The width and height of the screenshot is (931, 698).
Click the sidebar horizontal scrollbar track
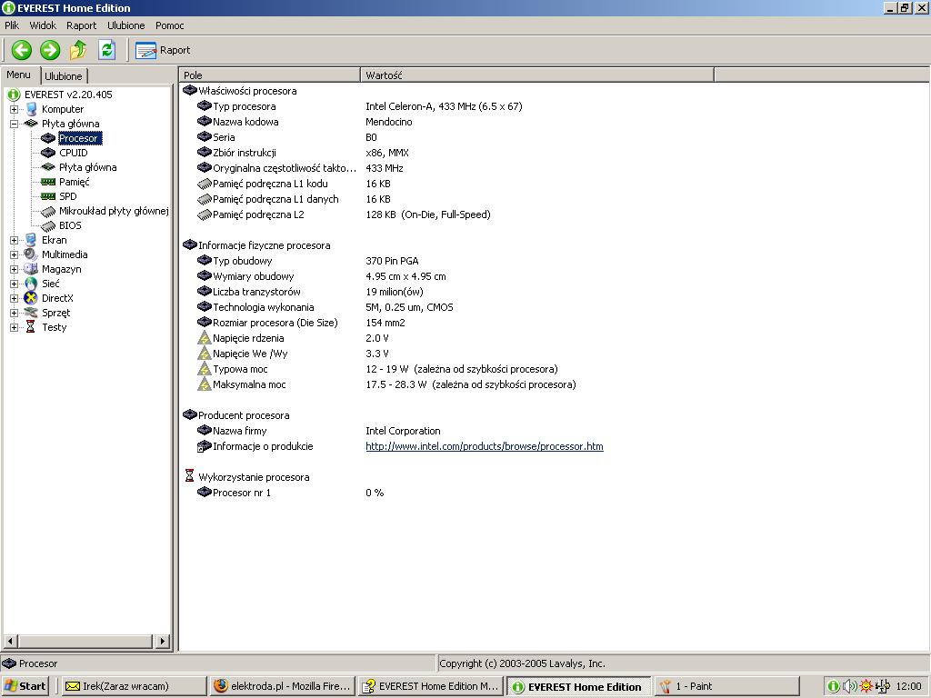[x=85, y=641]
